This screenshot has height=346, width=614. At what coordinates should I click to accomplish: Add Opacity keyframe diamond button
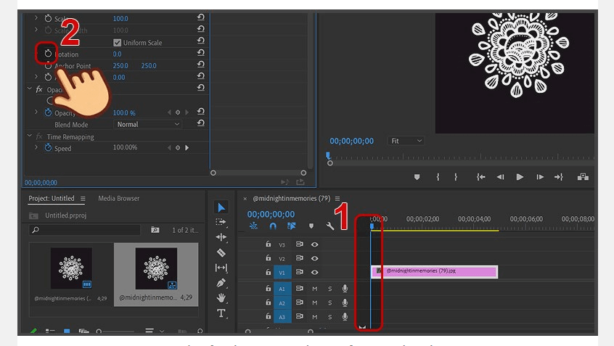tap(178, 112)
